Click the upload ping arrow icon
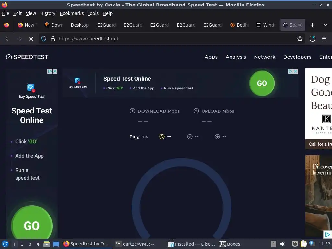 click(x=217, y=136)
